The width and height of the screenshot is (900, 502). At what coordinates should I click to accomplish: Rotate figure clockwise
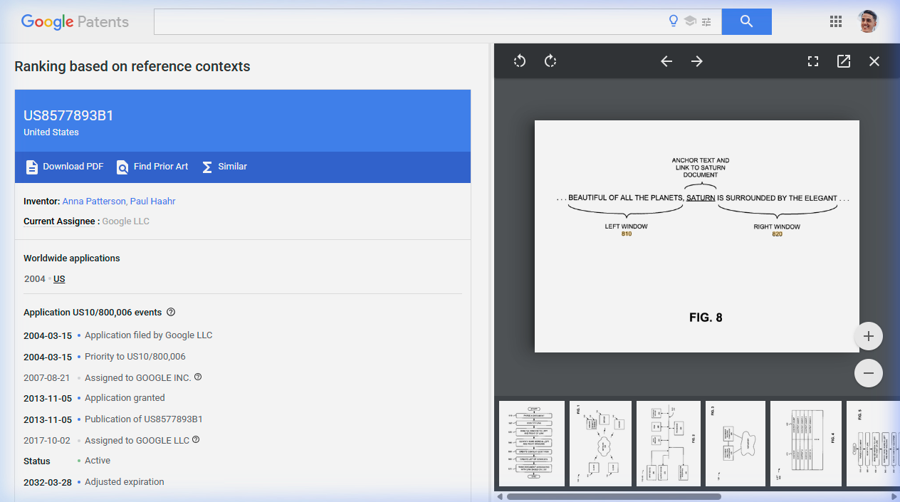(x=550, y=61)
